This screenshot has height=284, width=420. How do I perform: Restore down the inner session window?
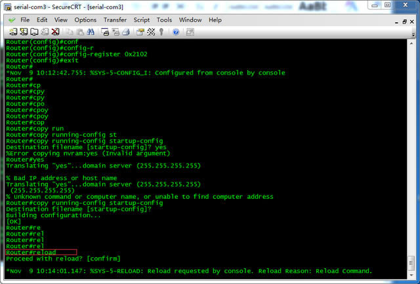tap(404, 22)
